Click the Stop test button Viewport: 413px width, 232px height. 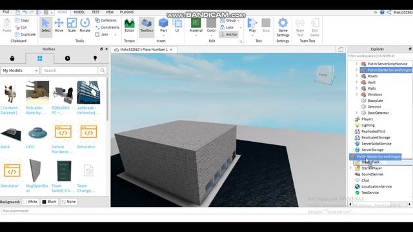266,26
